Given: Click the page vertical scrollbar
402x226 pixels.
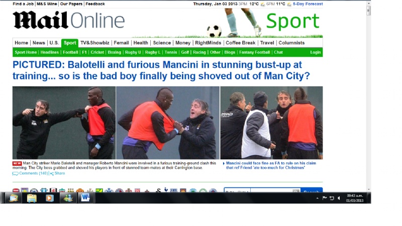Looking at the screenshot, I should (369, 96).
